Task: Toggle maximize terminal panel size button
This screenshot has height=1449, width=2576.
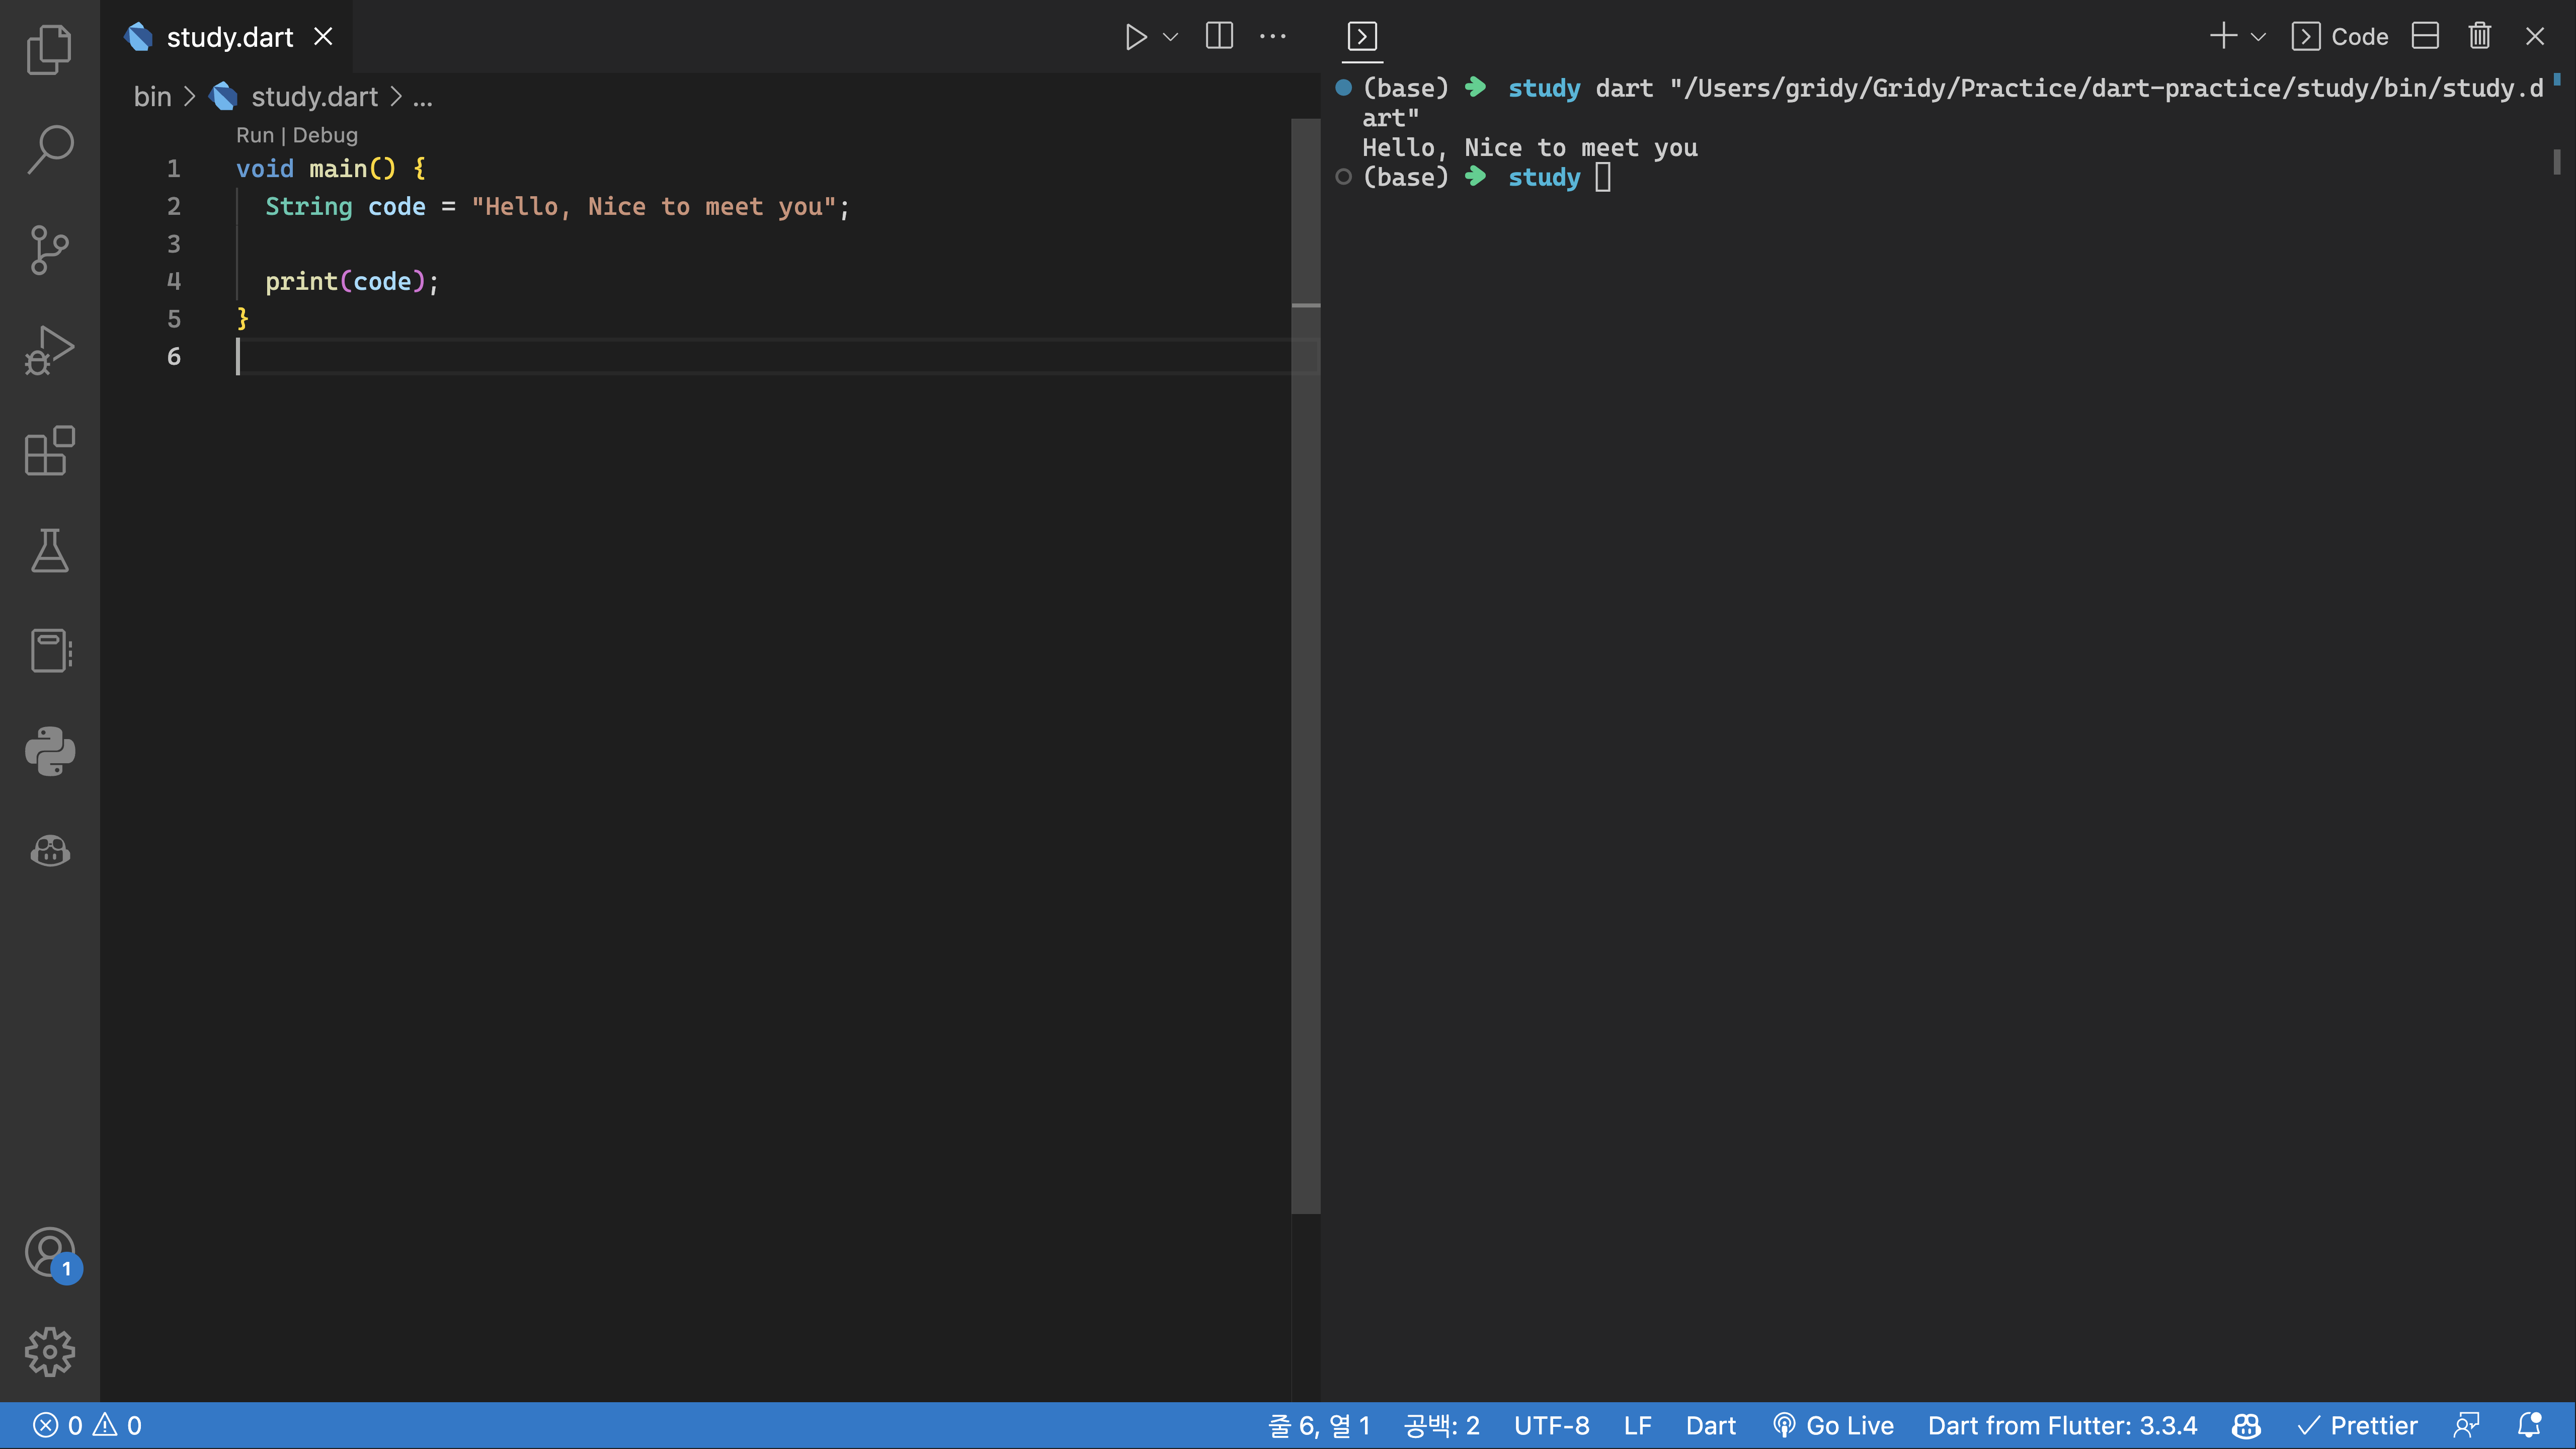Action: coord(2425,37)
